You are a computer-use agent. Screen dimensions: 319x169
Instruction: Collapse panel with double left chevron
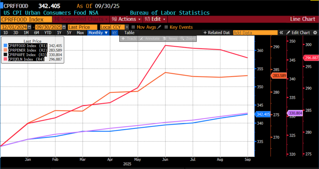pyautogui.click(x=281, y=33)
